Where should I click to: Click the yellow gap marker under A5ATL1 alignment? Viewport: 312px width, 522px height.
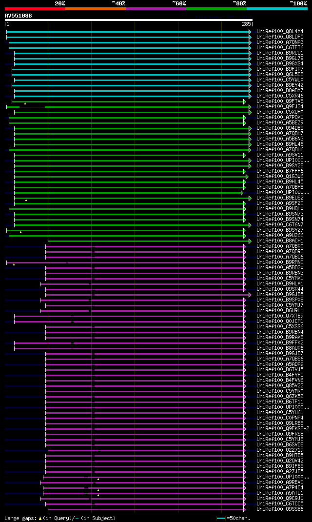pyautogui.click(x=98, y=495)
